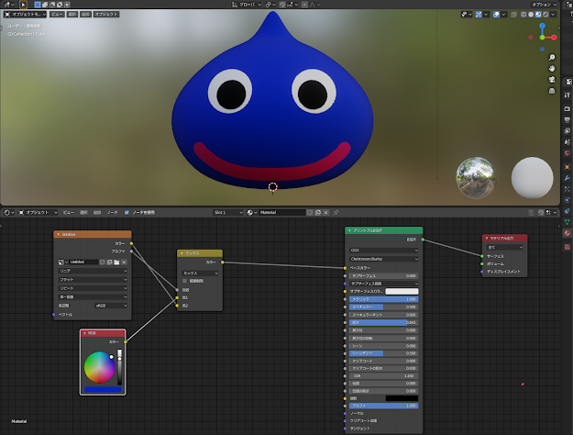Unlink the Material datablock with X
The height and width of the screenshot is (435, 573).
[326, 212]
